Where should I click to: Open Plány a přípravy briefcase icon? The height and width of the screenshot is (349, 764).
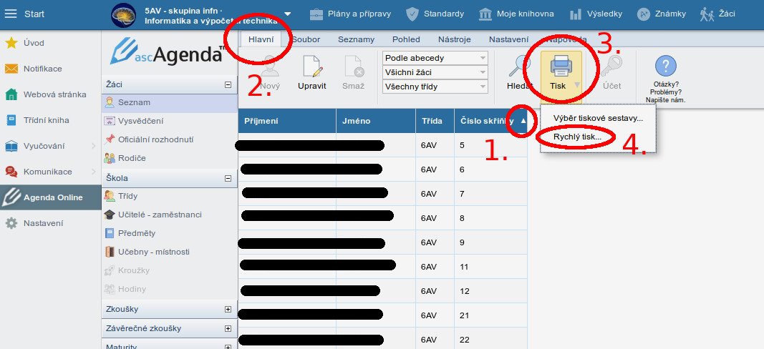(316, 14)
